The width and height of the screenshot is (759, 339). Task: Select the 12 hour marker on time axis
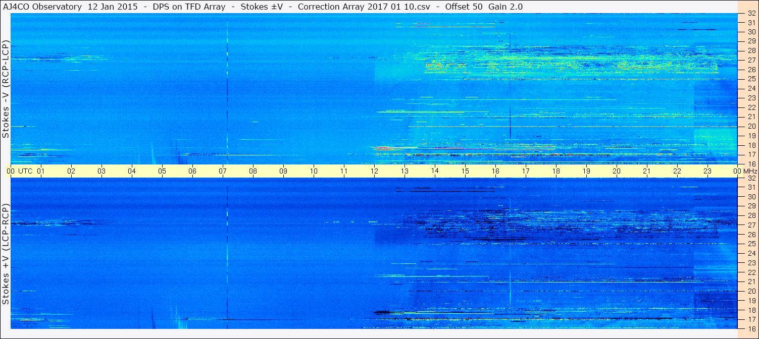(x=374, y=171)
